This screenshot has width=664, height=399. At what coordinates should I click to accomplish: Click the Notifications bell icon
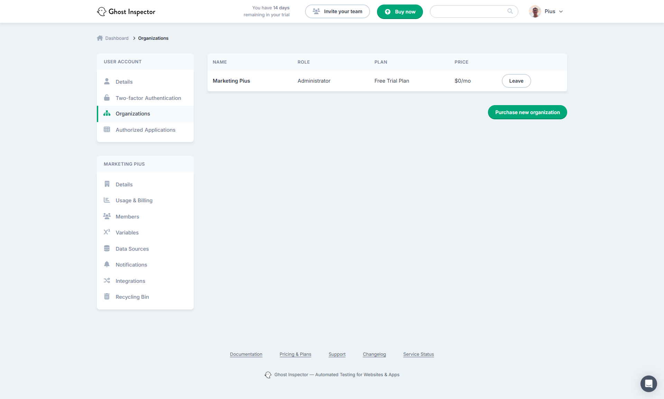(107, 265)
